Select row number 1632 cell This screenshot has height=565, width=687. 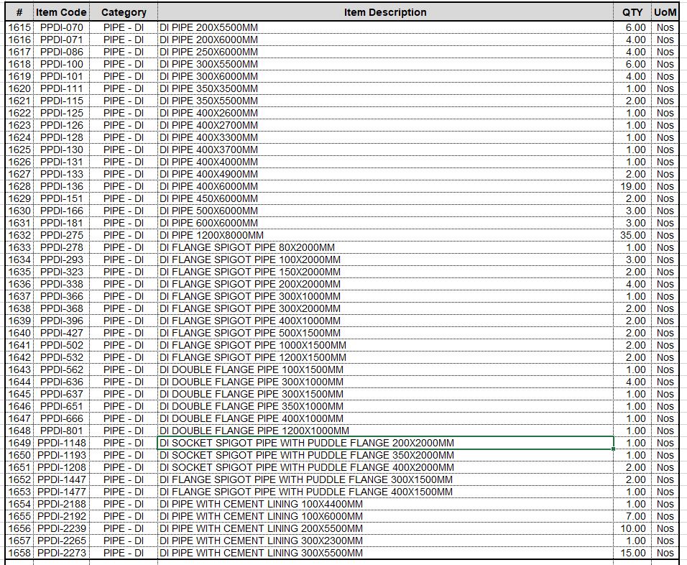(19, 235)
